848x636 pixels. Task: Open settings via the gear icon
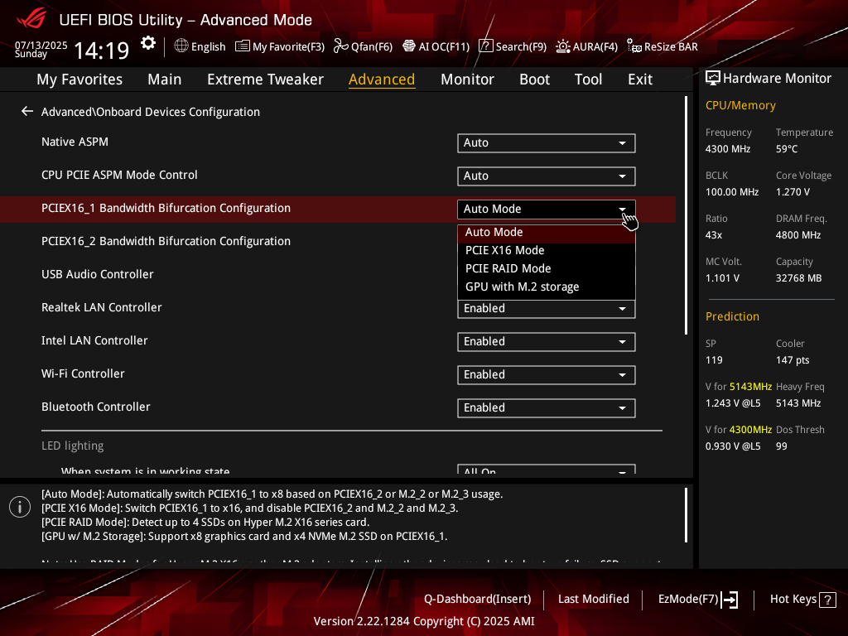coord(147,44)
